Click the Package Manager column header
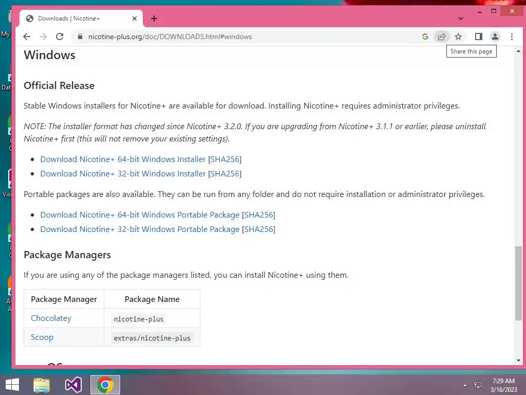This screenshot has width=526, height=395. [x=64, y=299]
